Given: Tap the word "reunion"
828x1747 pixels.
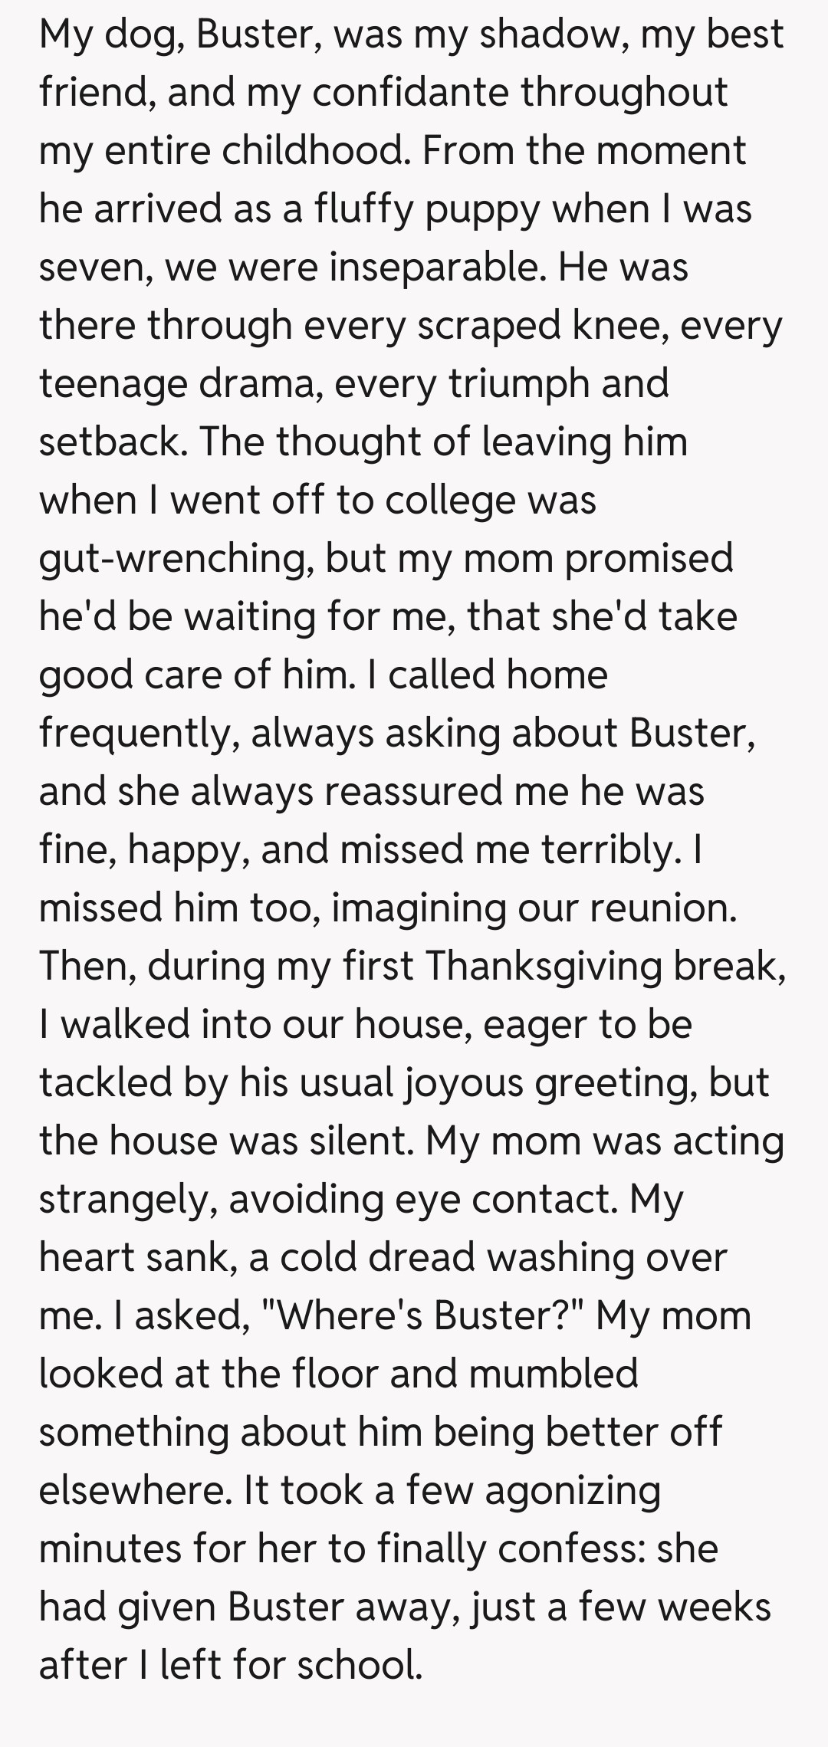Looking at the screenshot, I should pyautogui.click(x=662, y=908).
